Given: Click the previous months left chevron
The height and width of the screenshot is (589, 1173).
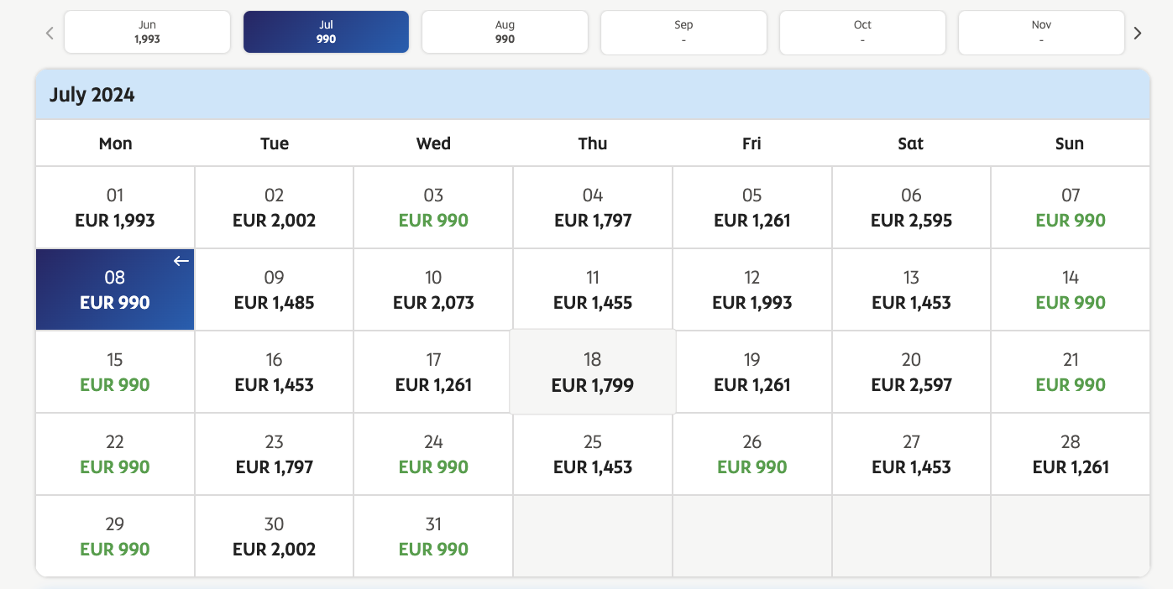Looking at the screenshot, I should pos(50,33).
